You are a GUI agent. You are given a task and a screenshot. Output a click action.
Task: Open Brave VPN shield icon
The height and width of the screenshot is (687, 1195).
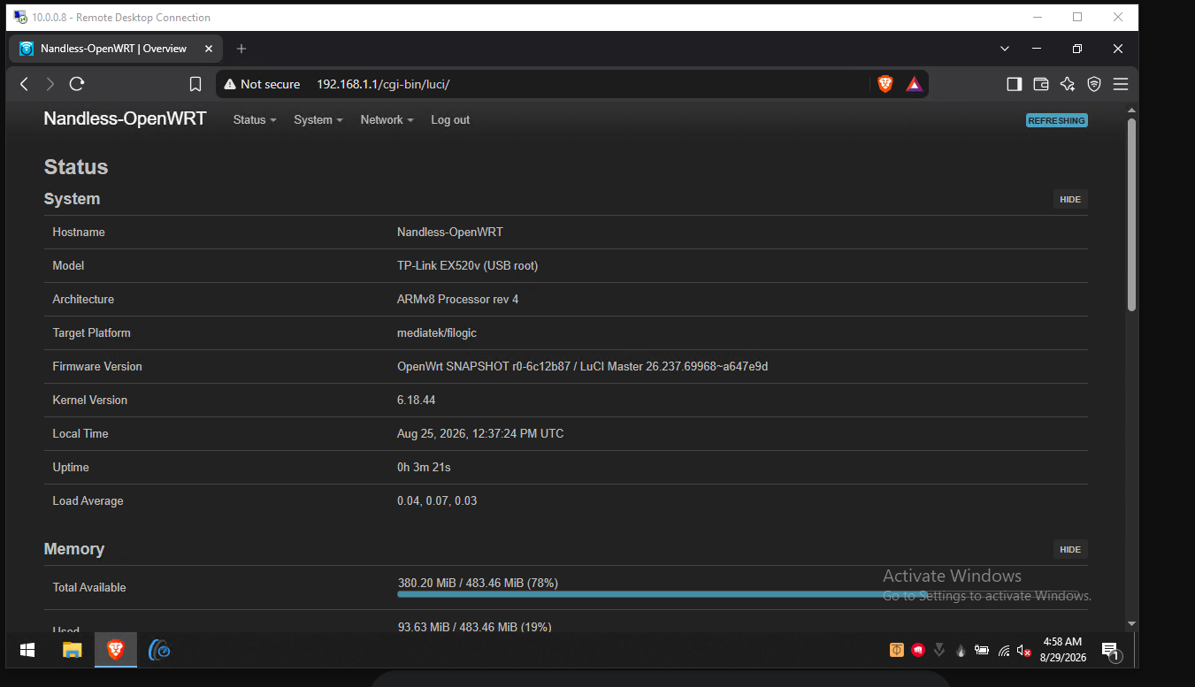(x=1094, y=84)
